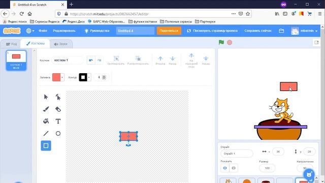Click the Scratch logo
325x183 pixels.
(12, 30)
